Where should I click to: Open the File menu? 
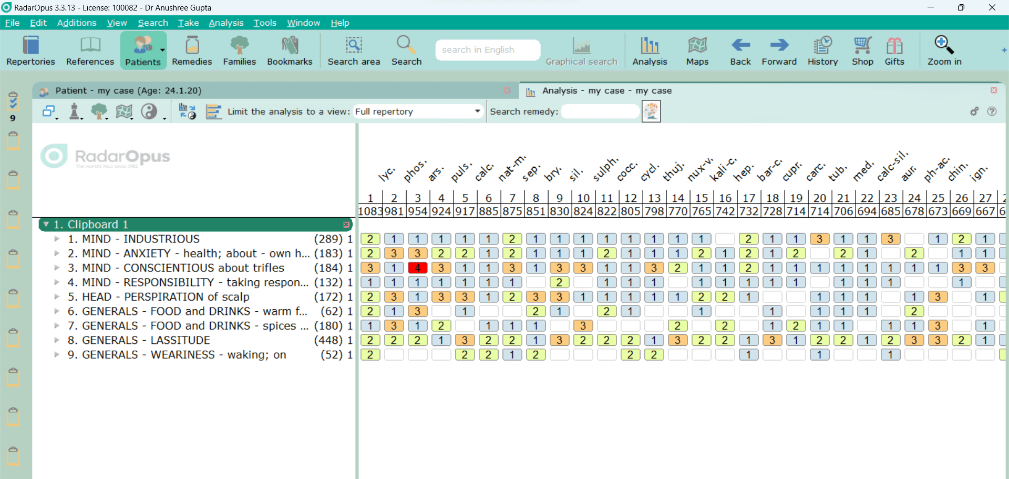(x=12, y=23)
